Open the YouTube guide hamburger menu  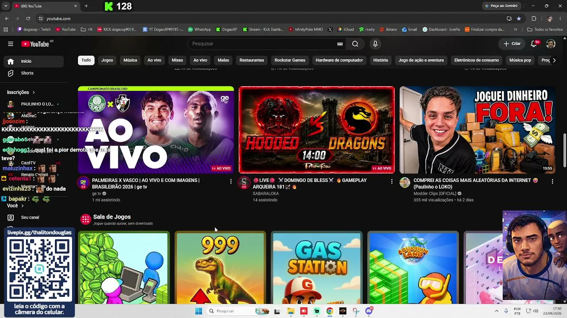tap(11, 44)
